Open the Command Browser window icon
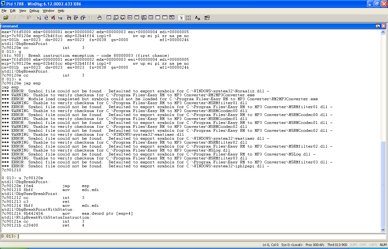388x249 pixels. click(x=172, y=18)
